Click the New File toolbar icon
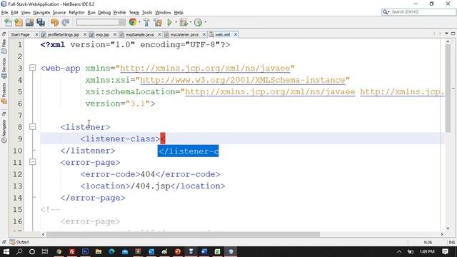This screenshot has height=257, width=457. point(8,22)
